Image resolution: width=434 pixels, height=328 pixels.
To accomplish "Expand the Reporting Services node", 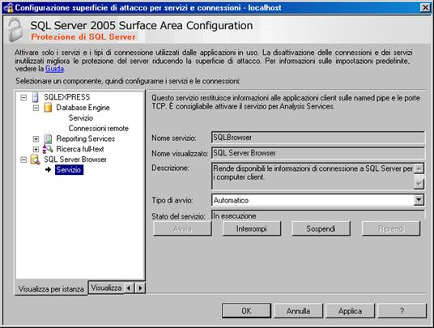I will 36,138.
